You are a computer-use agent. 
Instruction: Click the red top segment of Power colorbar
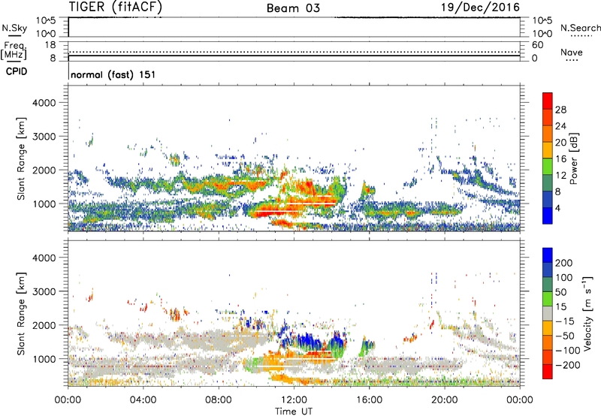(x=548, y=101)
